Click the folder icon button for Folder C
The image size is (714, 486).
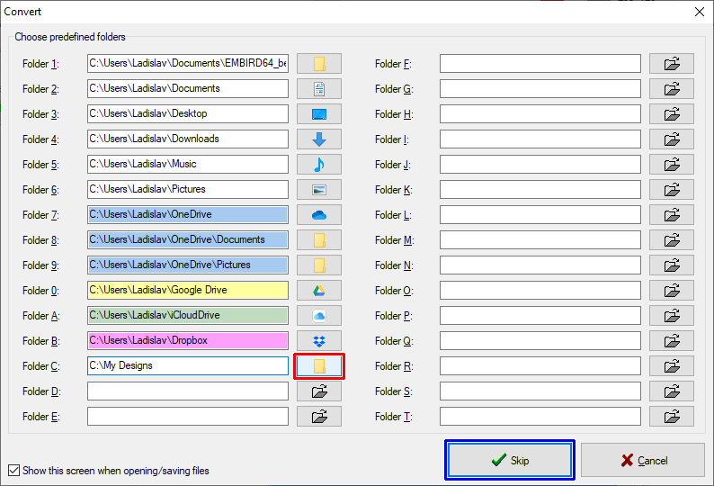pos(319,366)
